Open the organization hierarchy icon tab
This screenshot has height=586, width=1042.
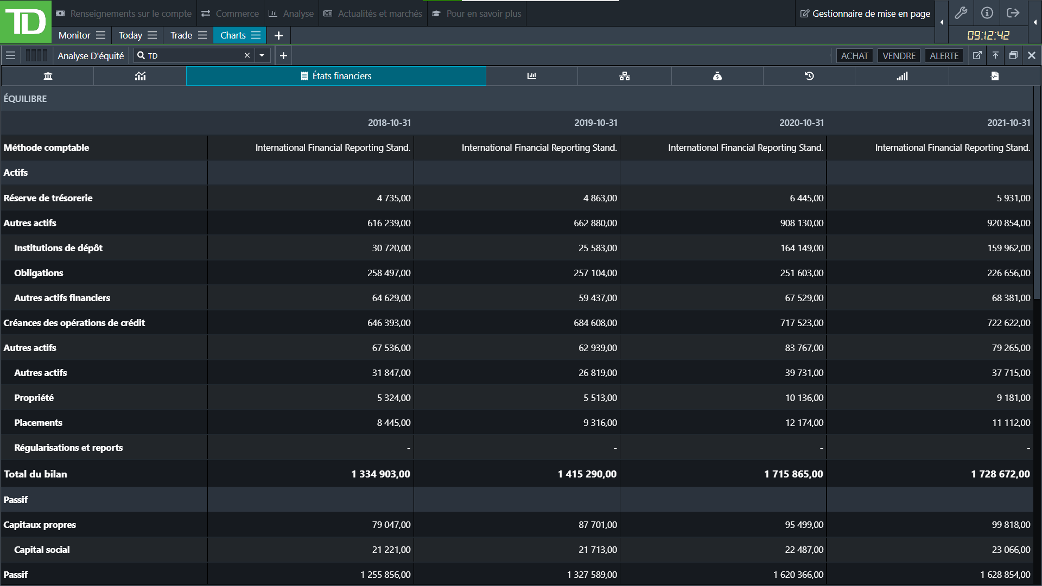click(625, 76)
